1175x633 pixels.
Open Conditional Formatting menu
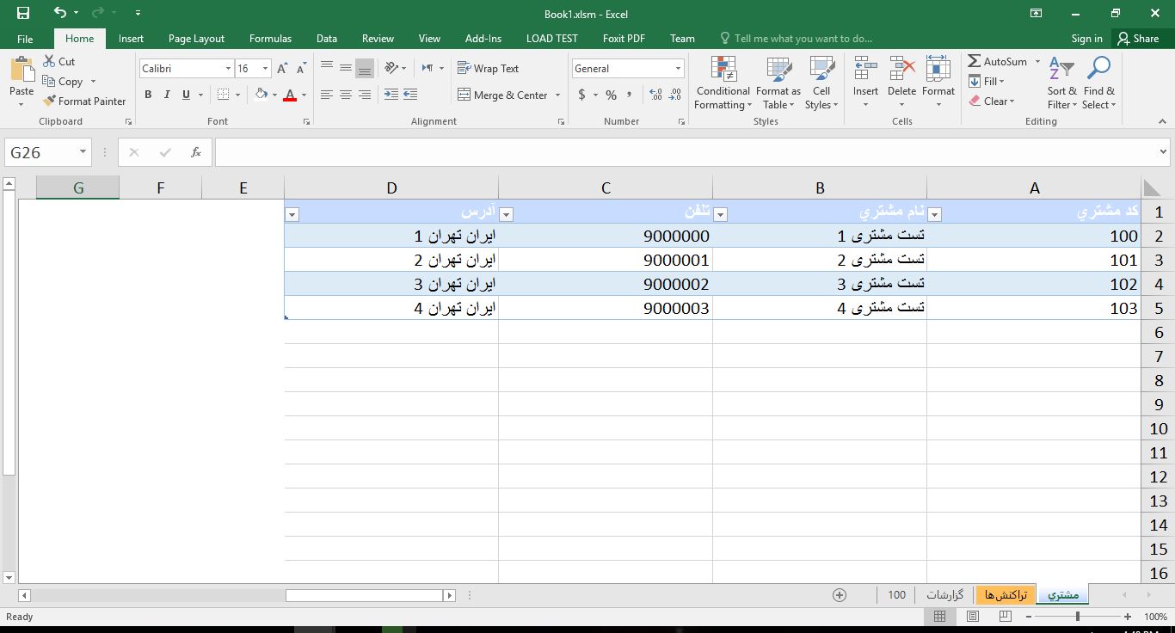click(723, 83)
